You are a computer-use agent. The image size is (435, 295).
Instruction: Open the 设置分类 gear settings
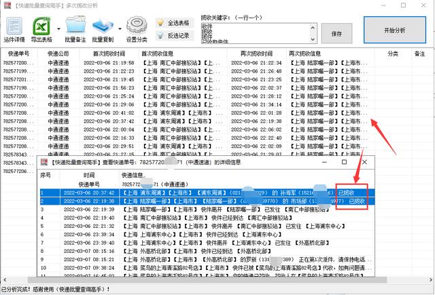pos(137,30)
